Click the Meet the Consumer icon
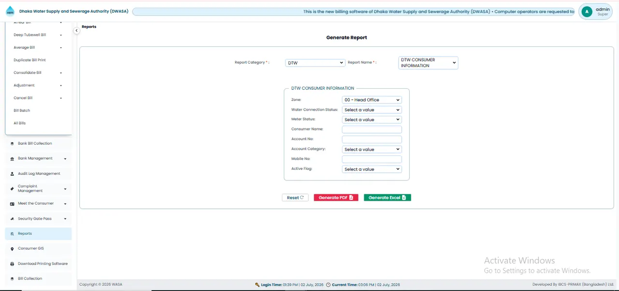Image resolution: width=619 pixels, height=291 pixels. click(x=13, y=204)
